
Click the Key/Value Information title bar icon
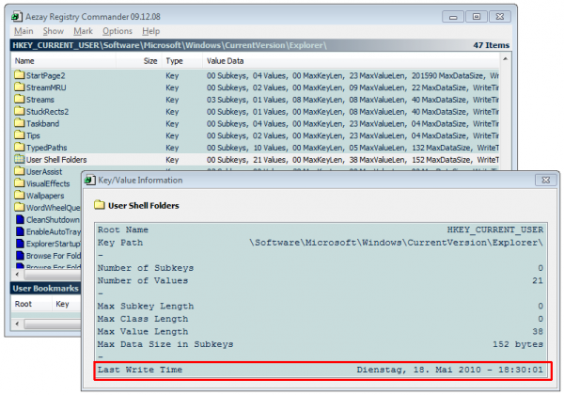(x=90, y=180)
